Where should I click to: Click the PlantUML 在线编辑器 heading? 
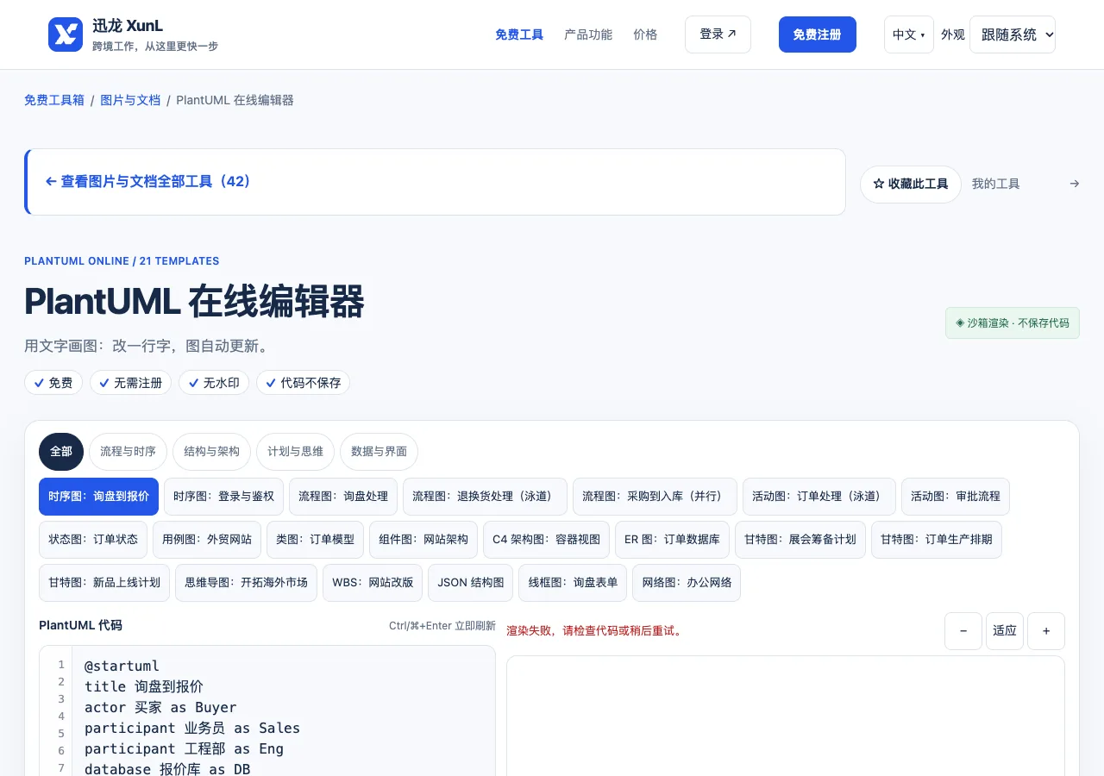(194, 302)
